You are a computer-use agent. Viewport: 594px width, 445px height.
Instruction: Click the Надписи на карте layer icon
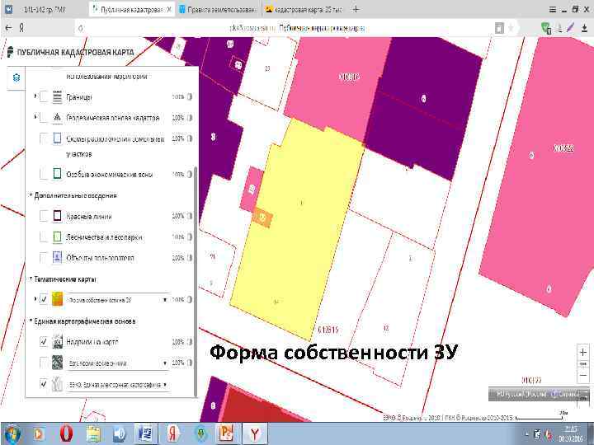coord(57,342)
